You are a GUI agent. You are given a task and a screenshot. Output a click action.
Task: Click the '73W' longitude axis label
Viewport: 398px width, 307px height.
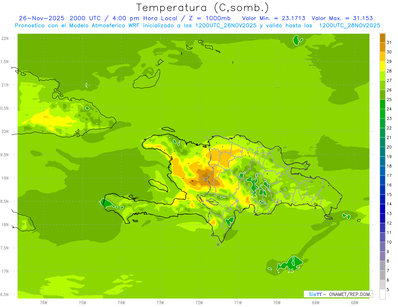tap(160, 302)
